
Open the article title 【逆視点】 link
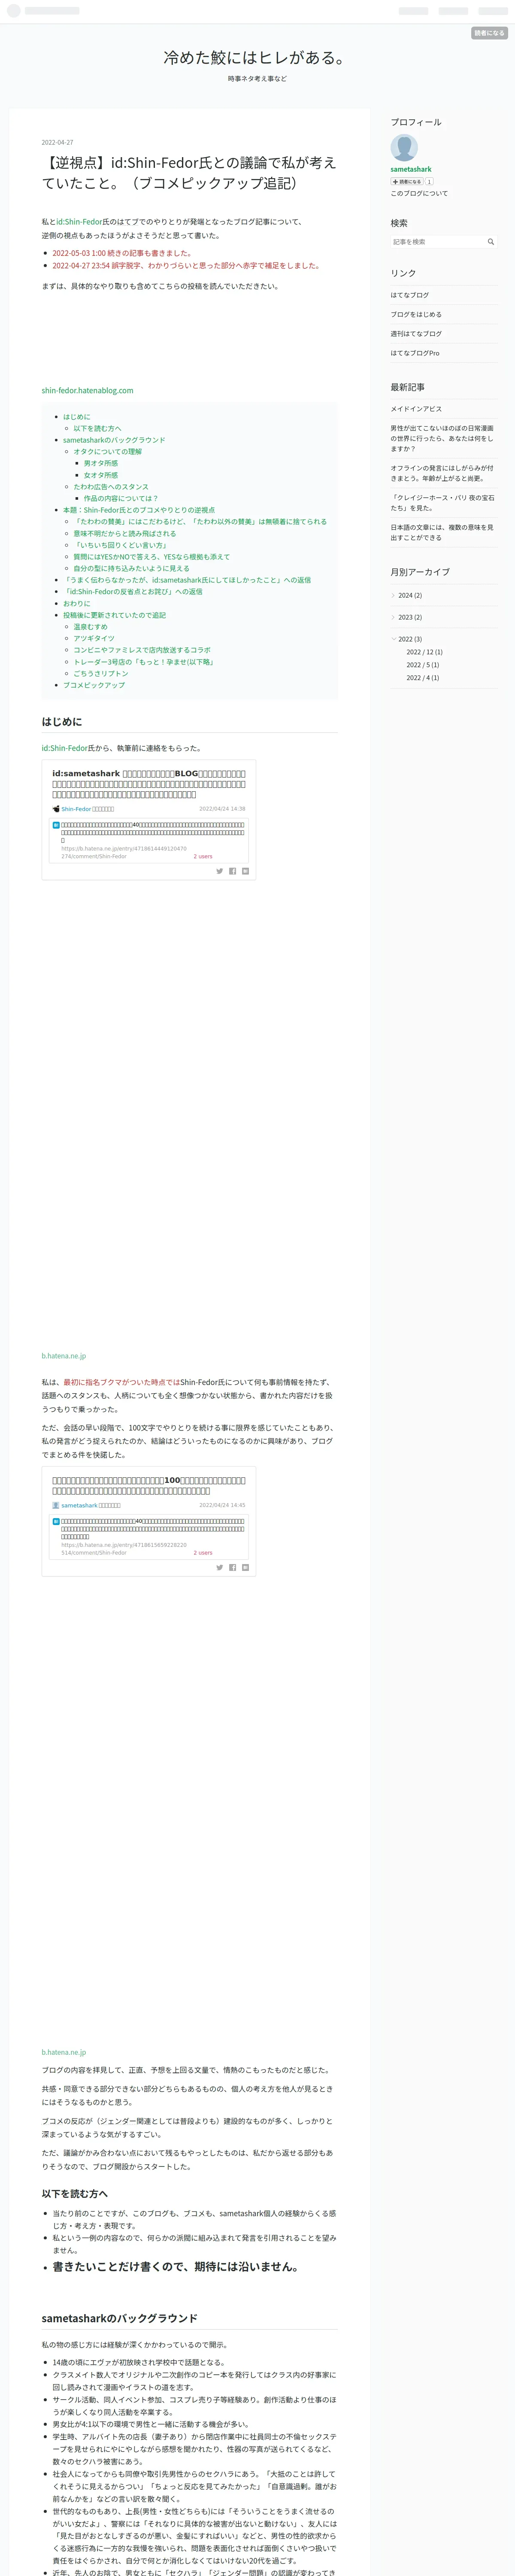coord(189,172)
